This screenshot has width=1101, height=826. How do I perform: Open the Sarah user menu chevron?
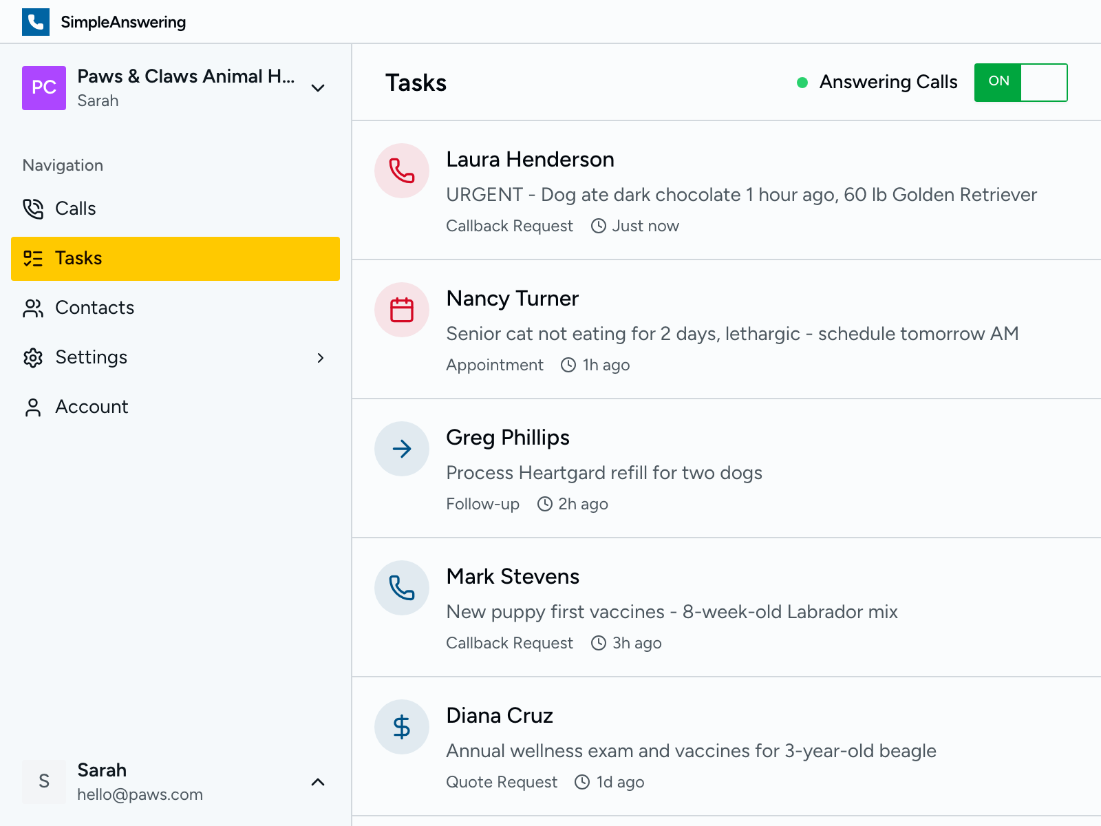point(318,782)
